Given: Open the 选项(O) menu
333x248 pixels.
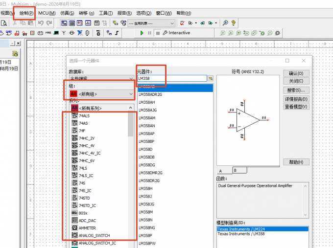Looking at the screenshot, I should pyautogui.click(x=144, y=13).
